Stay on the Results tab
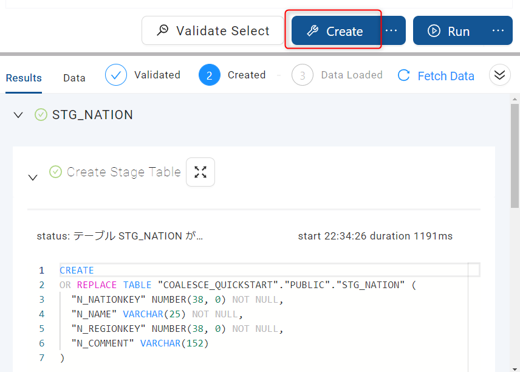 24,78
